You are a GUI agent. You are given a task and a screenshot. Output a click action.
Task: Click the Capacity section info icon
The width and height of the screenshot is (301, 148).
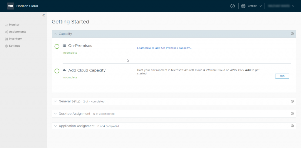coord(292,34)
